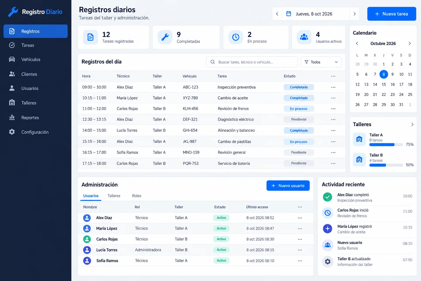Viewport: 421px width, 281px height.
Task: Click Taller B 50% progress bar
Action: tap(386, 165)
